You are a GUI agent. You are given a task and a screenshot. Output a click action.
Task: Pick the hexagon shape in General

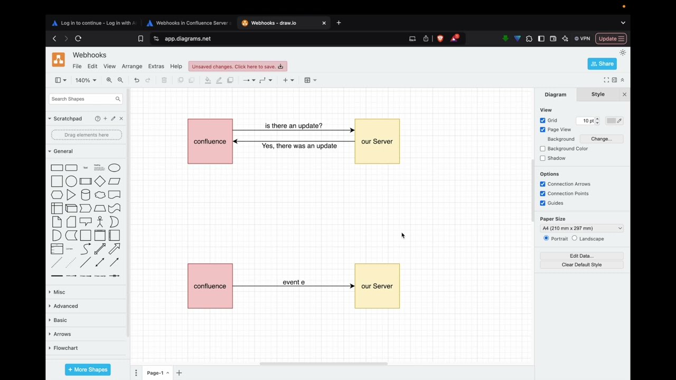click(57, 195)
